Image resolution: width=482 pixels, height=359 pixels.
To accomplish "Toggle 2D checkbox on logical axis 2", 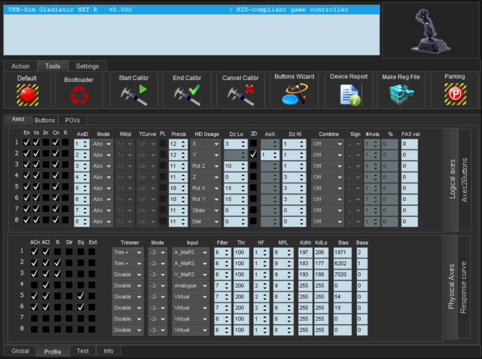I will point(253,154).
